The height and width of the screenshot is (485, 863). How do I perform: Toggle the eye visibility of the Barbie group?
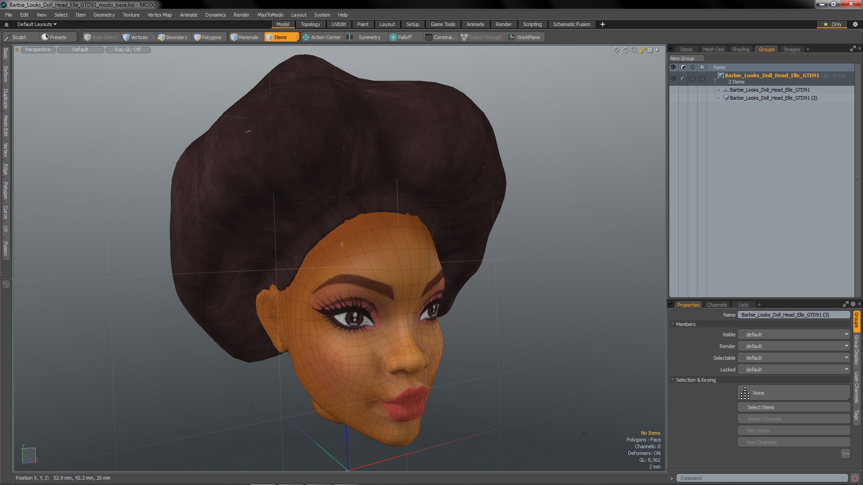pos(673,79)
